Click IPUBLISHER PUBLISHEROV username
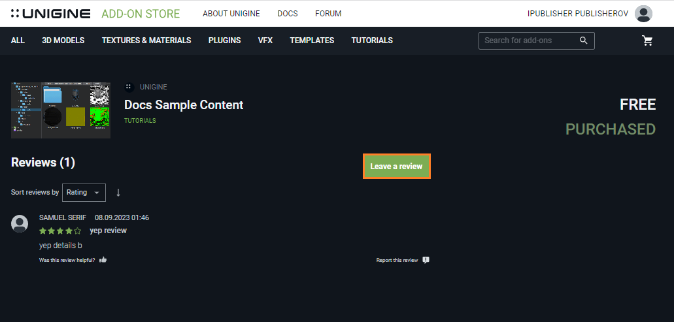Screen dimensions: 674x322 pyautogui.click(x=578, y=14)
